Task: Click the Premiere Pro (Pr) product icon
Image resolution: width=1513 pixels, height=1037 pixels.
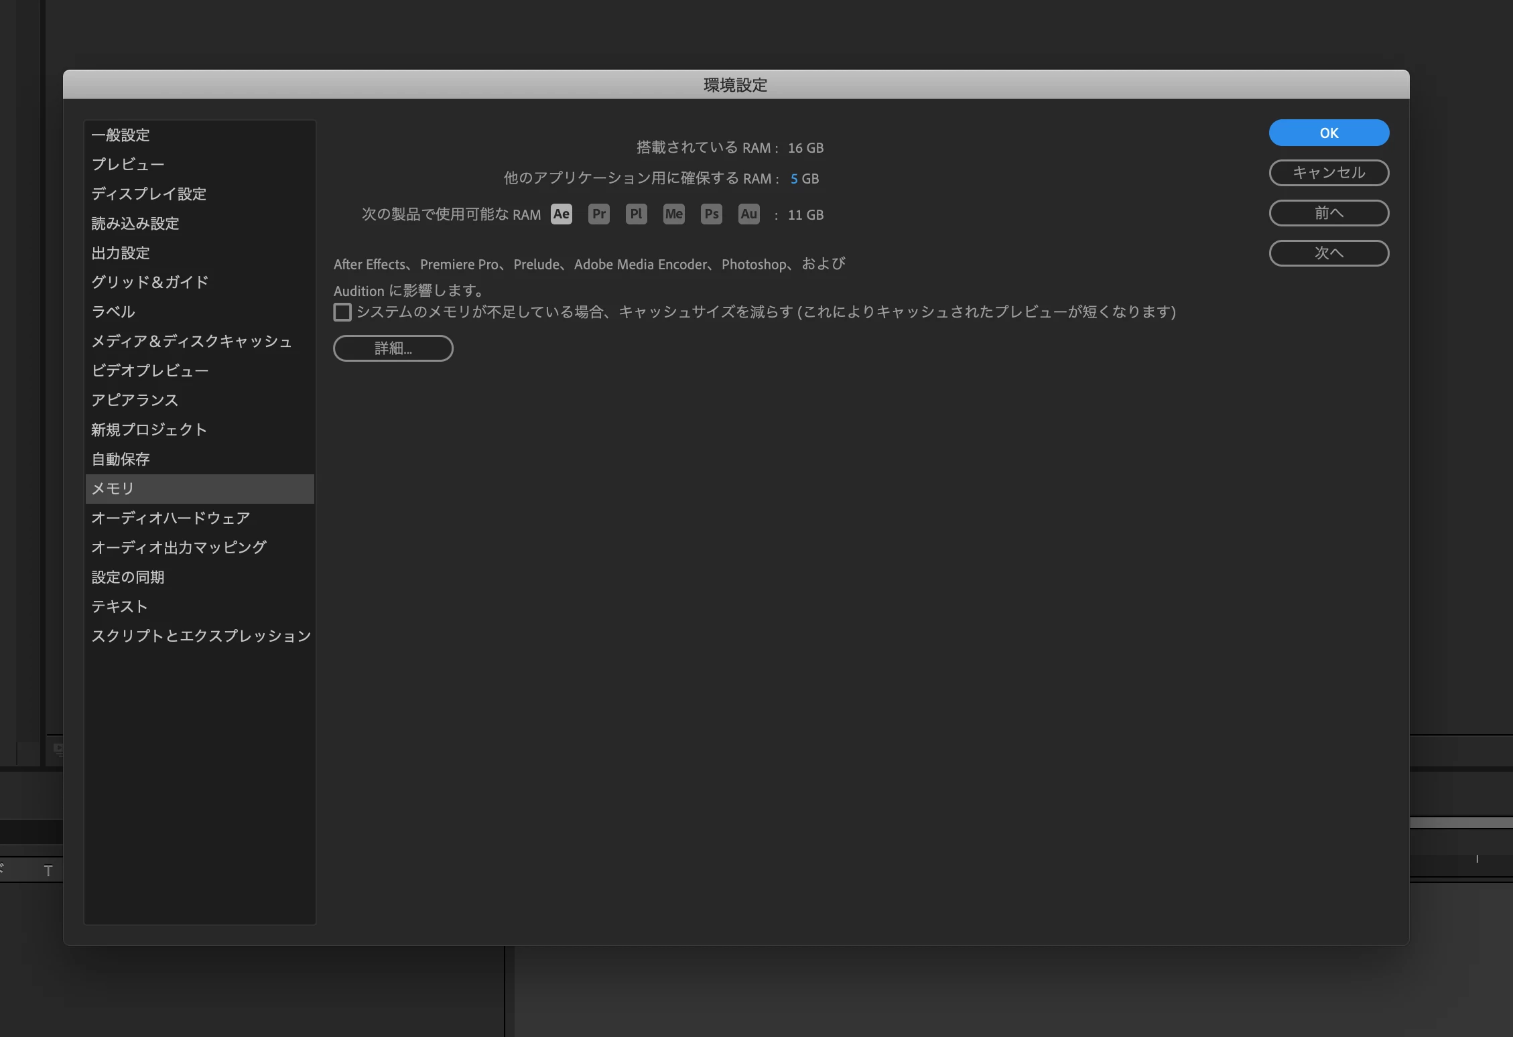Action: pyautogui.click(x=598, y=214)
